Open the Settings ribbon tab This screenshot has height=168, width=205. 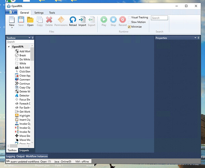point(39,13)
